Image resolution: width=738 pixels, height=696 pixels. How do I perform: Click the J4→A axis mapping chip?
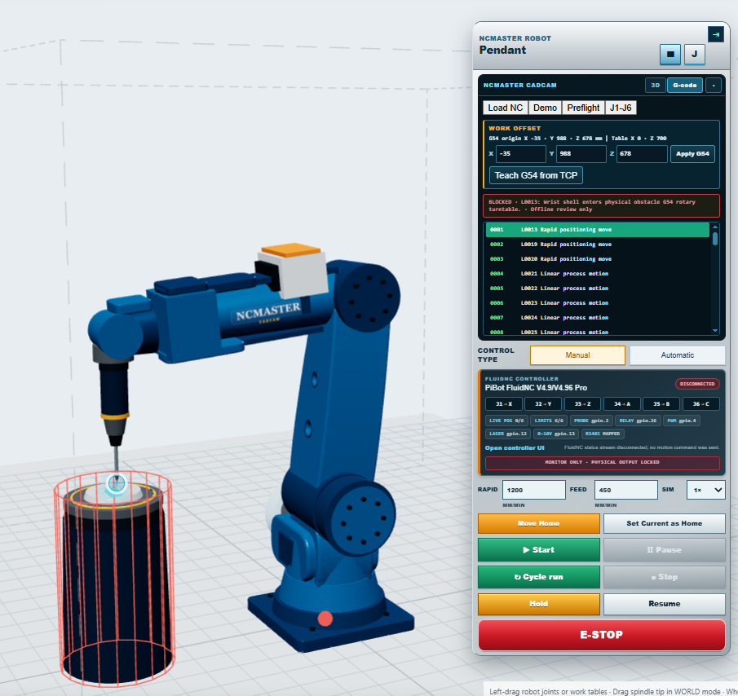click(x=621, y=404)
